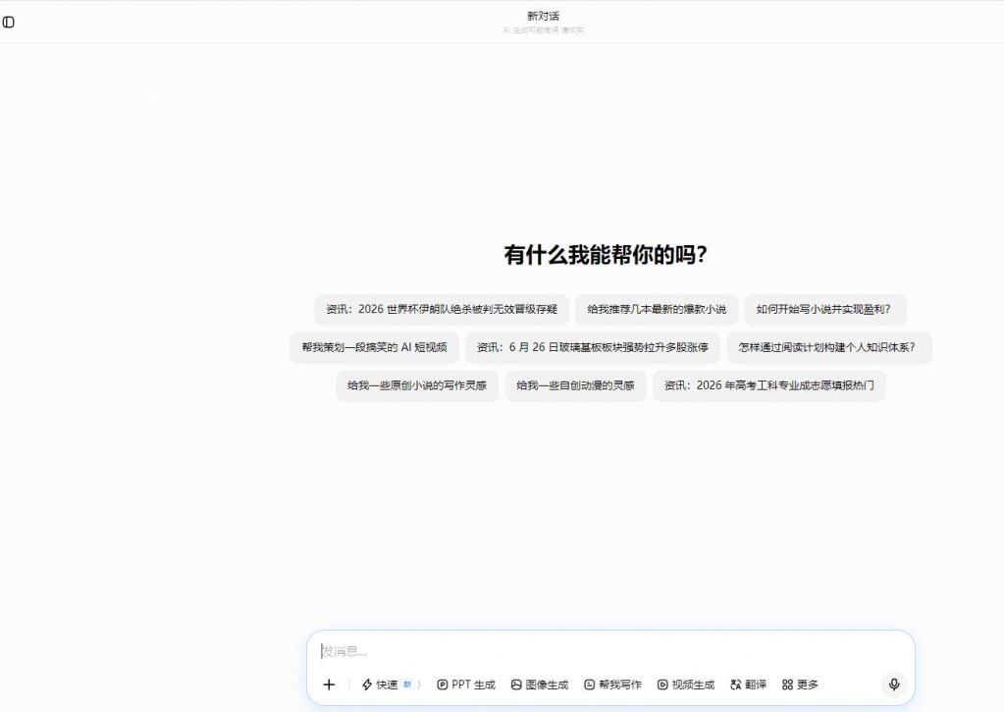The image size is (1004, 712).
Task: Expand 更多 tools menu
Action: [x=800, y=685]
